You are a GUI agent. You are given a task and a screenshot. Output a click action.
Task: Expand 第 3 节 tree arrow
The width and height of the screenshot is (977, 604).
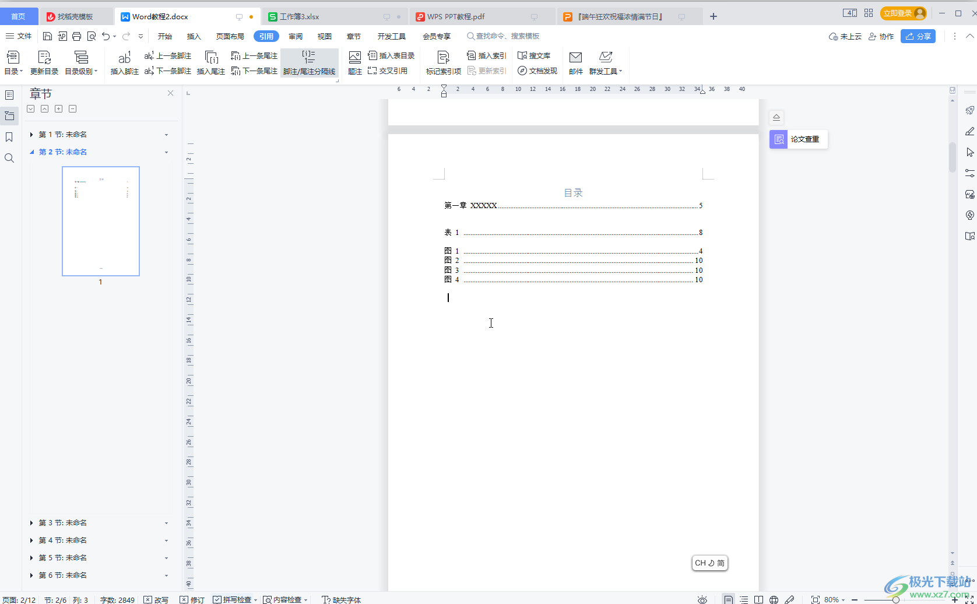tap(31, 523)
